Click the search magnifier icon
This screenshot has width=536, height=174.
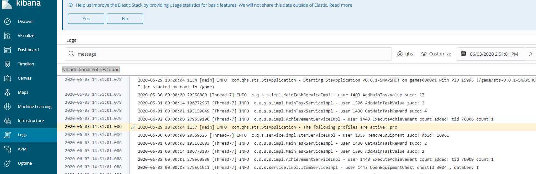pyautogui.click(x=71, y=54)
